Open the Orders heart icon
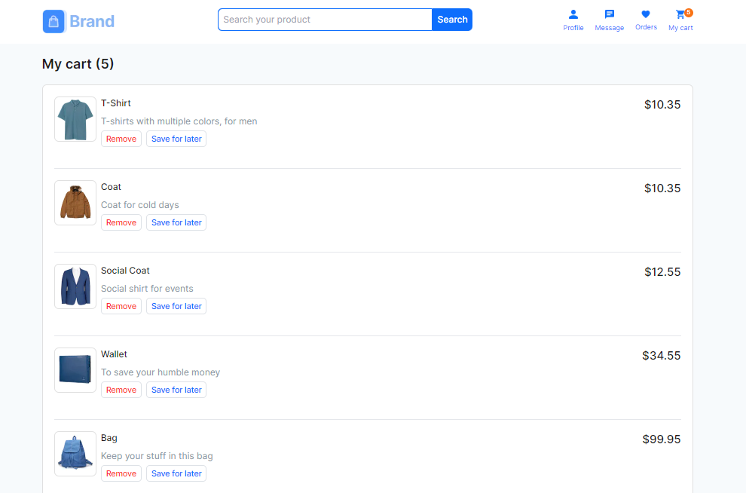The image size is (746, 493). pos(646,15)
